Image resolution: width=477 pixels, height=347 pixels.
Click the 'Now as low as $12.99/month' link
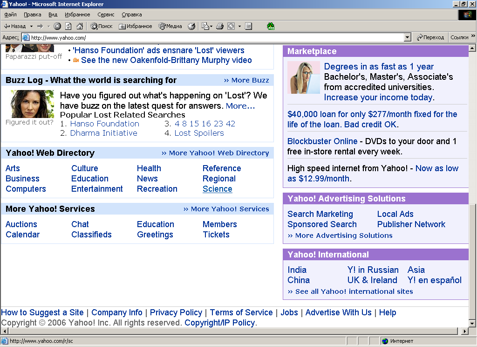click(373, 173)
